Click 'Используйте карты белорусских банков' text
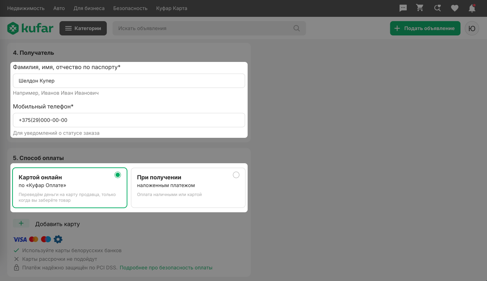The width and height of the screenshot is (487, 281). click(72, 250)
